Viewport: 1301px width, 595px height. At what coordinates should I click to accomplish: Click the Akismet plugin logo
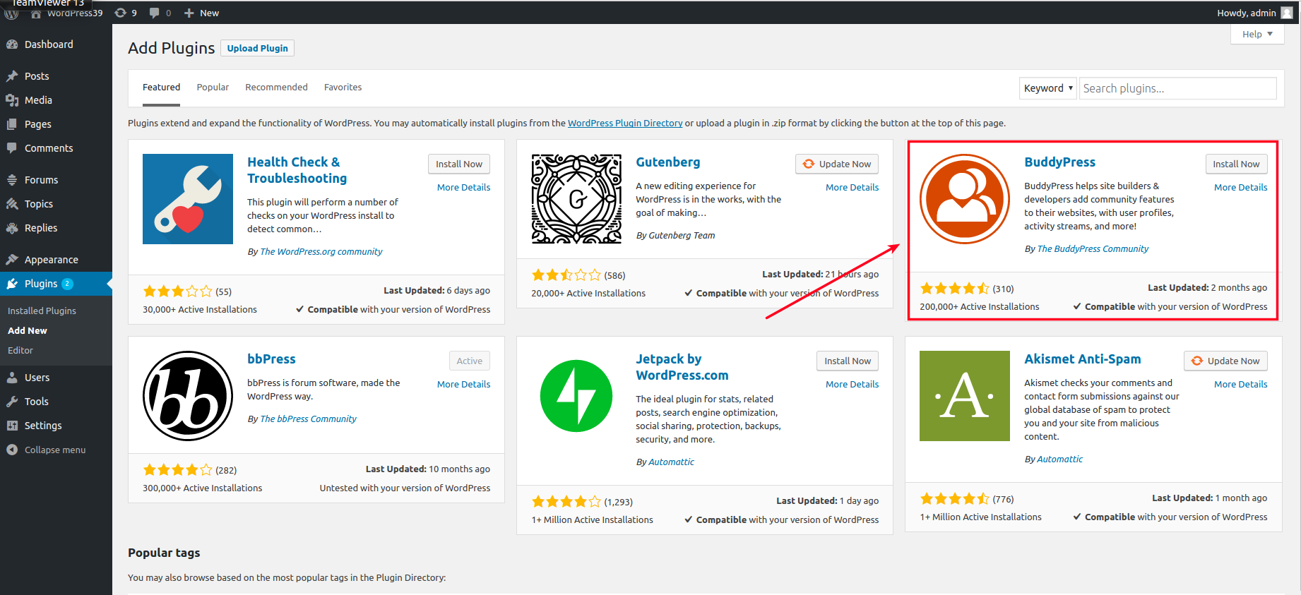point(965,396)
